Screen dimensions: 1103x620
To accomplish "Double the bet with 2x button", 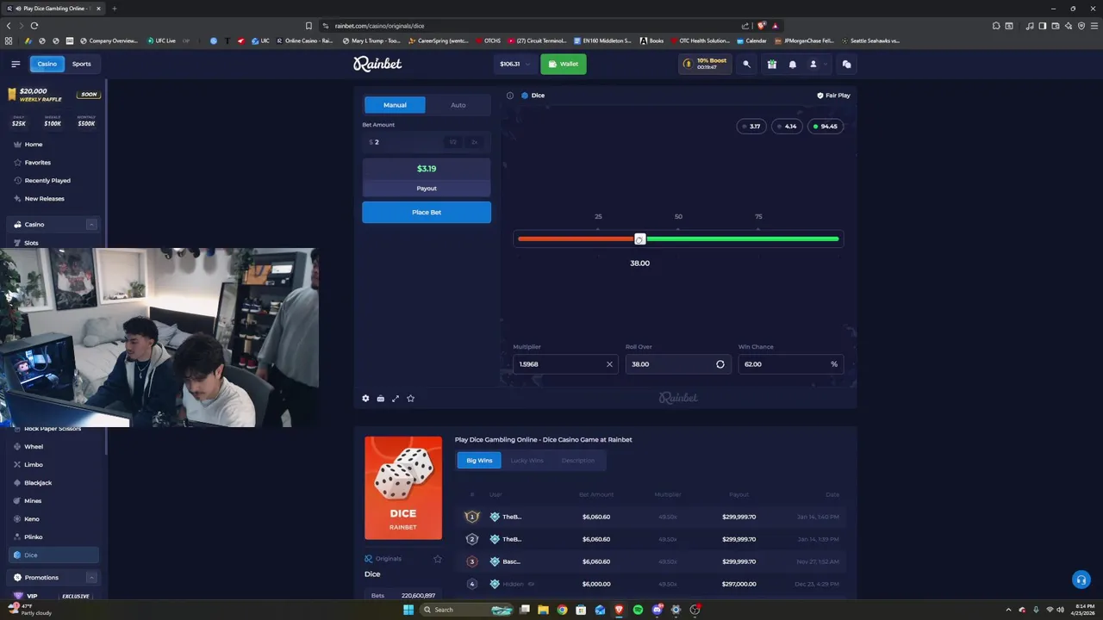I will (474, 142).
